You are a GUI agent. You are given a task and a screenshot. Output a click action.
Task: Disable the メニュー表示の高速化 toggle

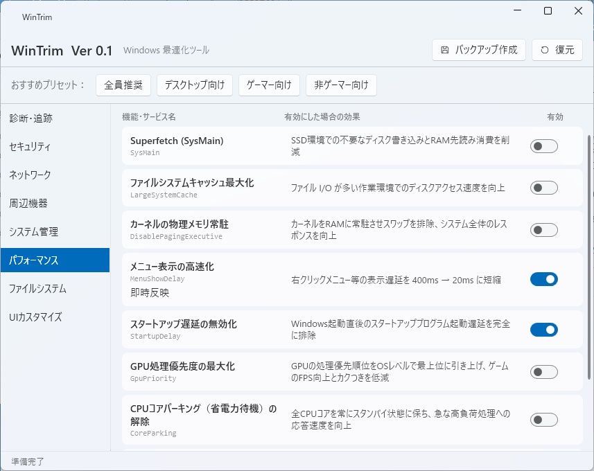[x=543, y=279]
